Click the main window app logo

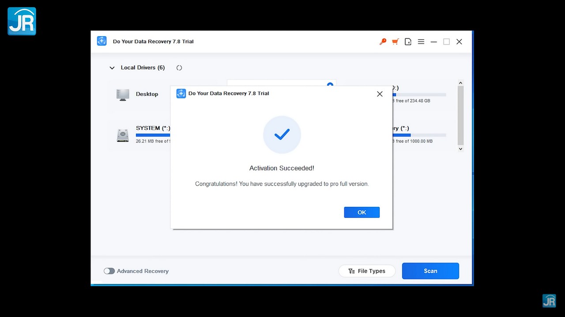[x=102, y=41]
